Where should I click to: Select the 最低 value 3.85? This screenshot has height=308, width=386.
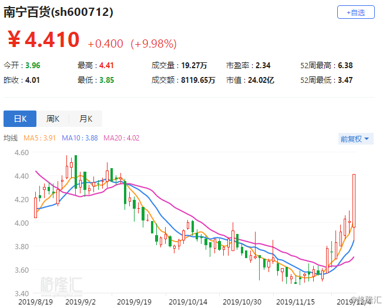click(106, 81)
